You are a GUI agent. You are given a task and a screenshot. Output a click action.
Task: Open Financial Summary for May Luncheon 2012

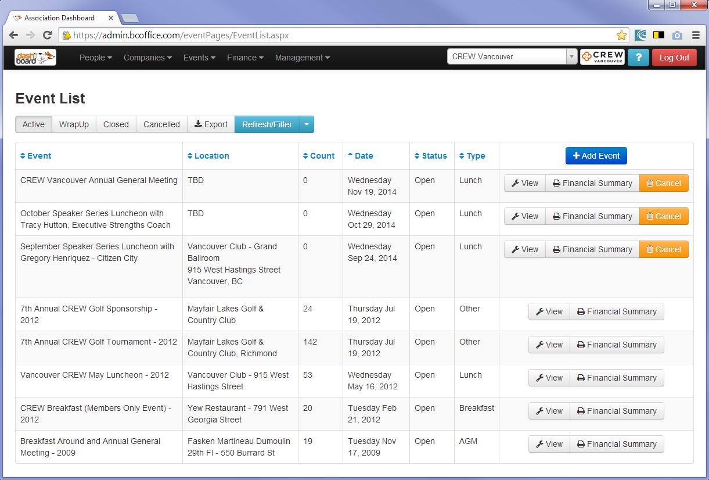point(617,378)
